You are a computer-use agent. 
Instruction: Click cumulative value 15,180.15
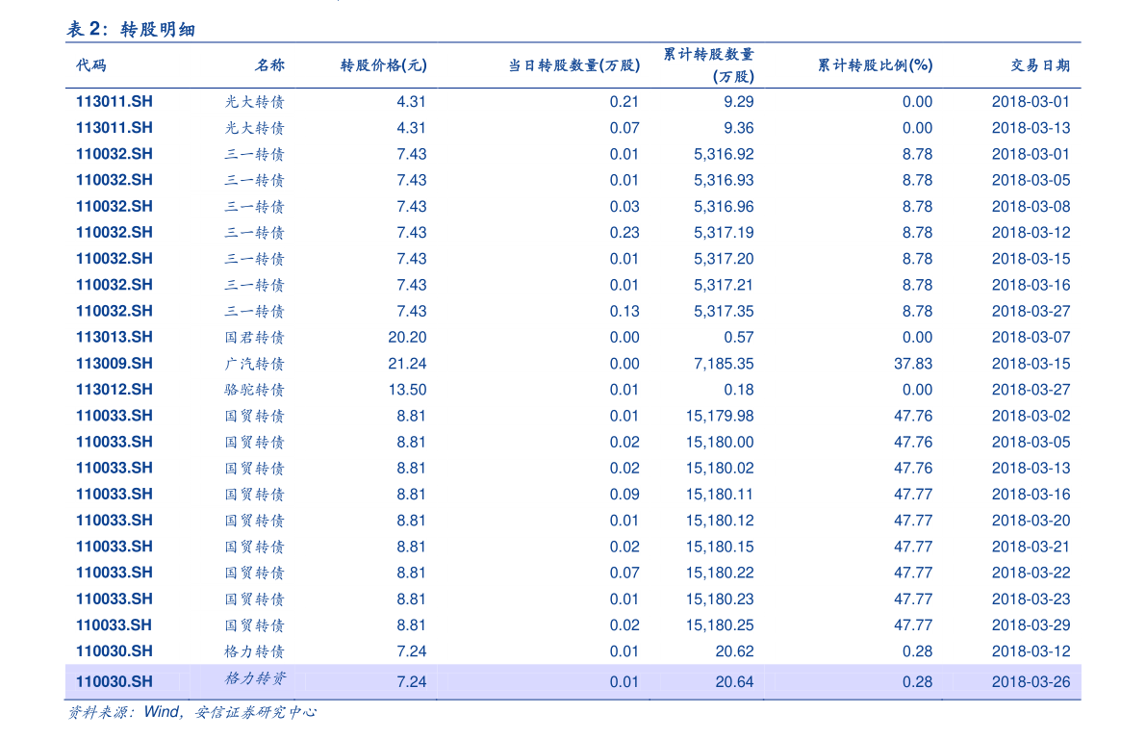[x=719, y=547]
